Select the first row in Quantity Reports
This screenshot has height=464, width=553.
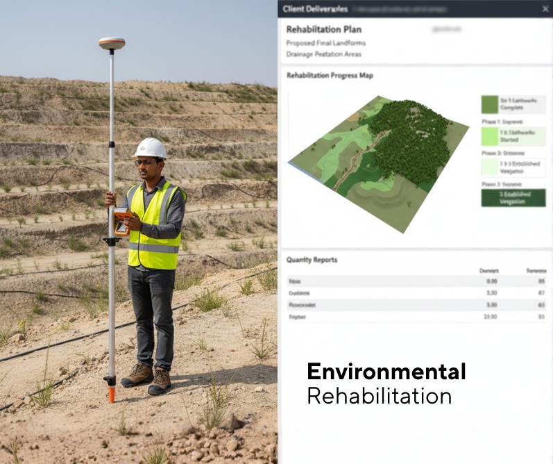[x=415, y=281]
